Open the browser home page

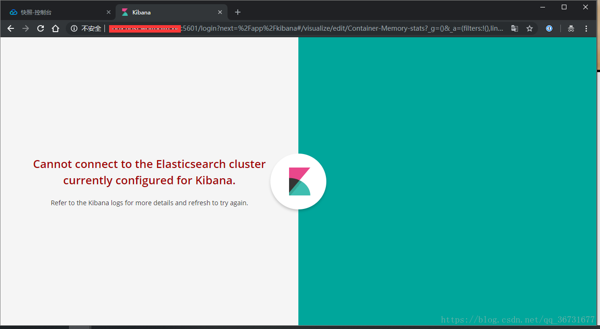(55, 28)
